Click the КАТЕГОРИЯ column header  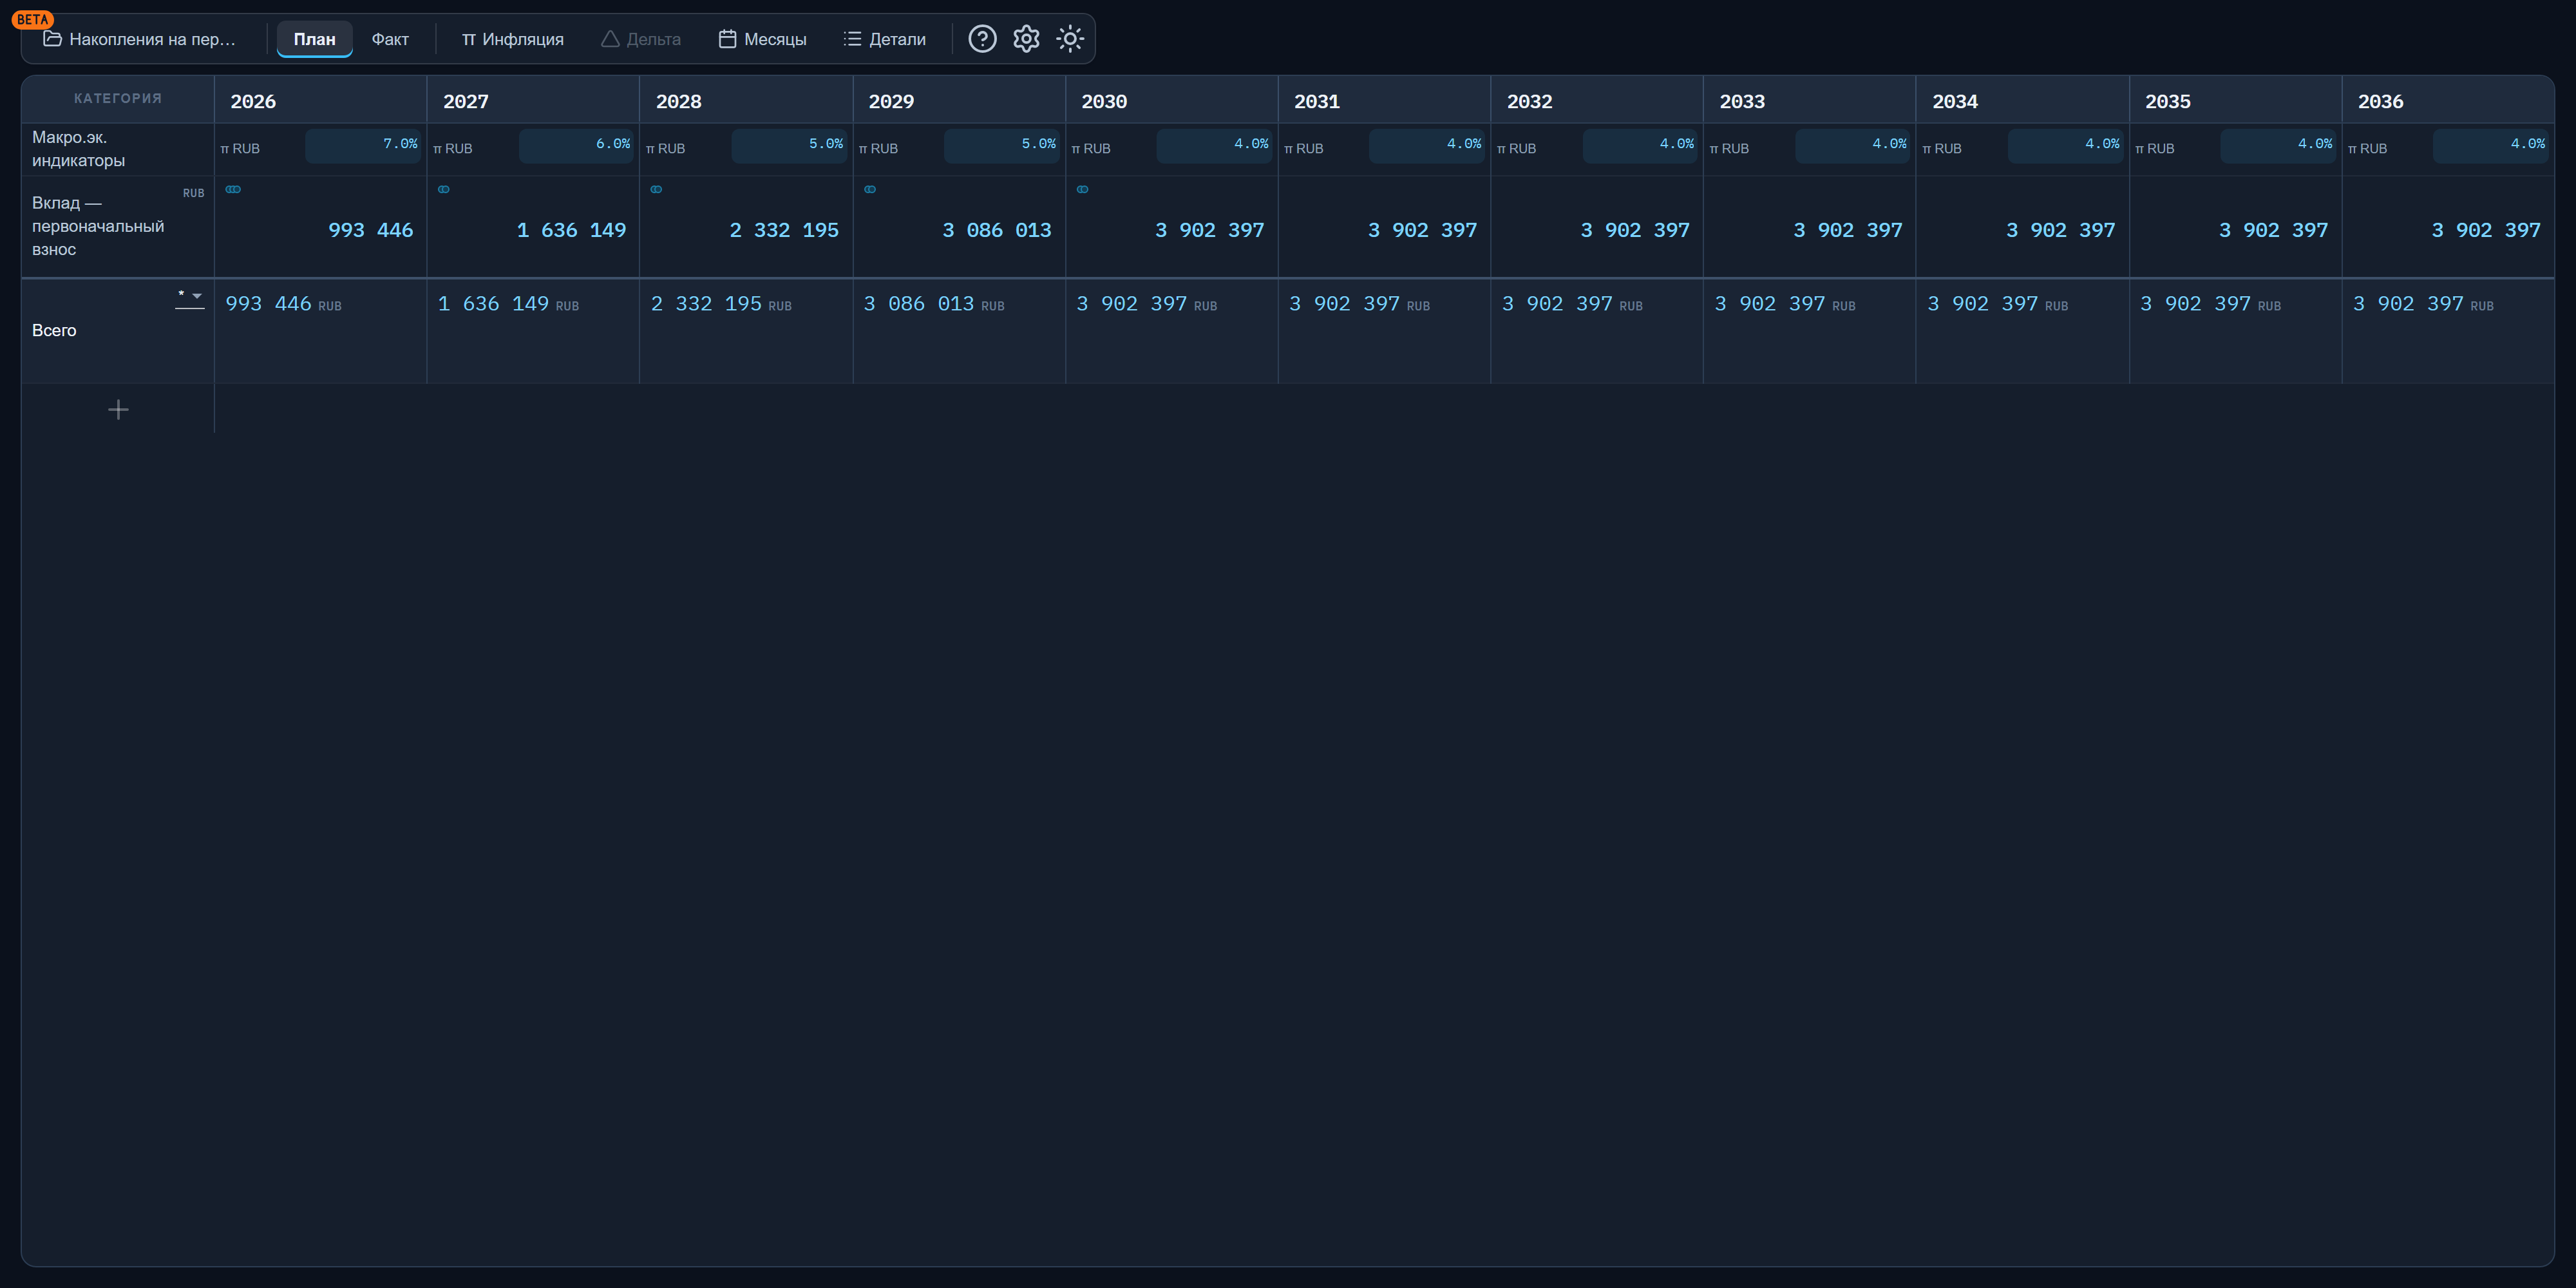[x=118, y=98]
